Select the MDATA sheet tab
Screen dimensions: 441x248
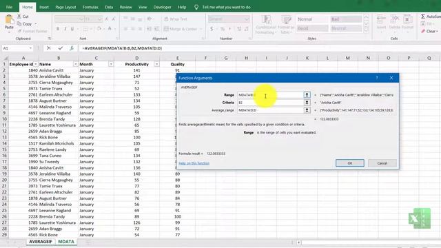[x=66, y=242]
